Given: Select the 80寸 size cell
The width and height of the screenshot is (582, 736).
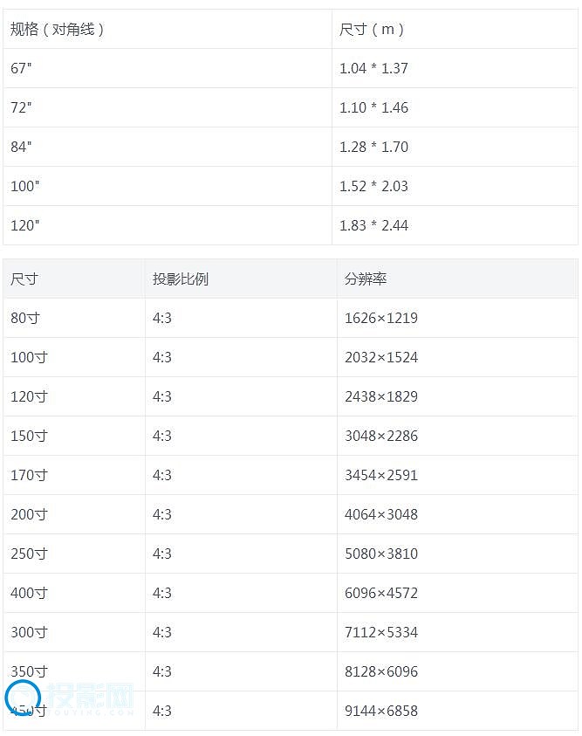Looking at the screenshot, I should (x=25, y=318).
